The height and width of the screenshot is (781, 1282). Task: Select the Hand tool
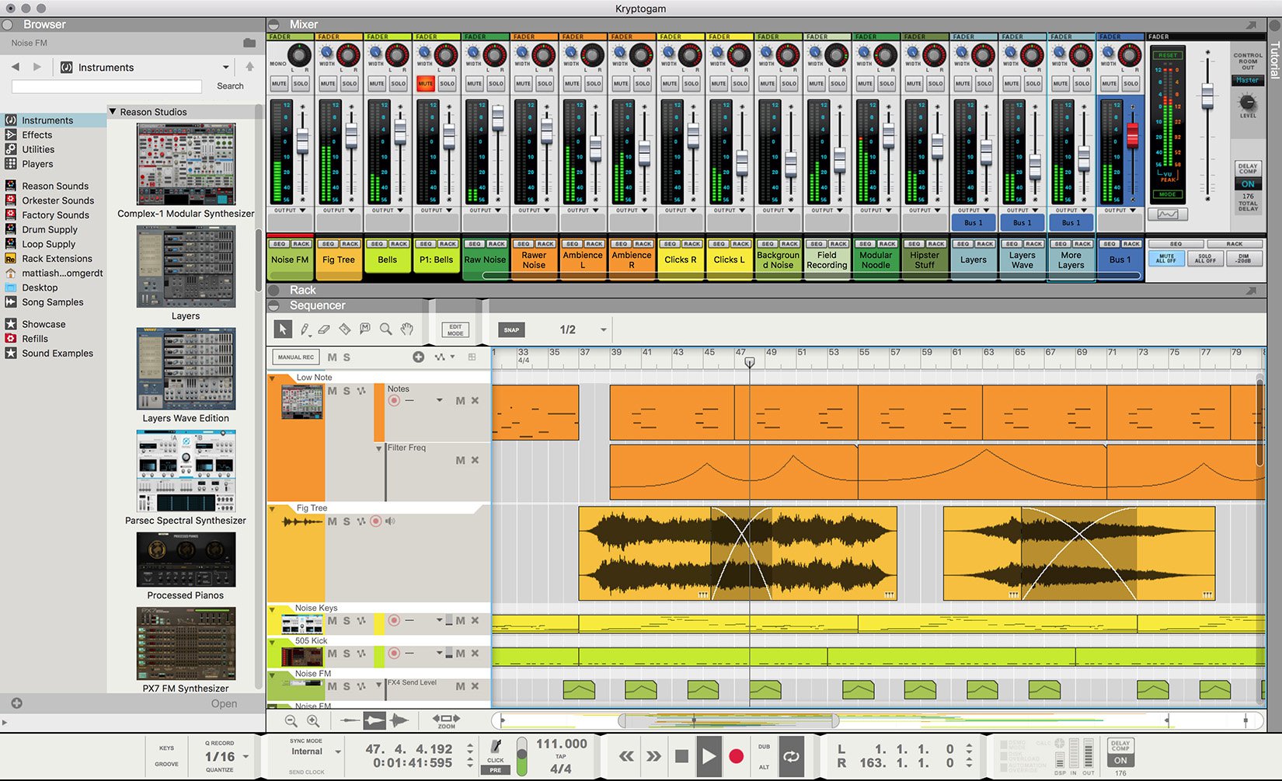pos(406,329)
